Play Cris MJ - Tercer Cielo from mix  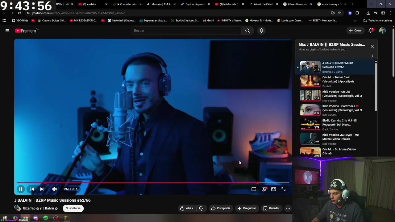point(337,81)
